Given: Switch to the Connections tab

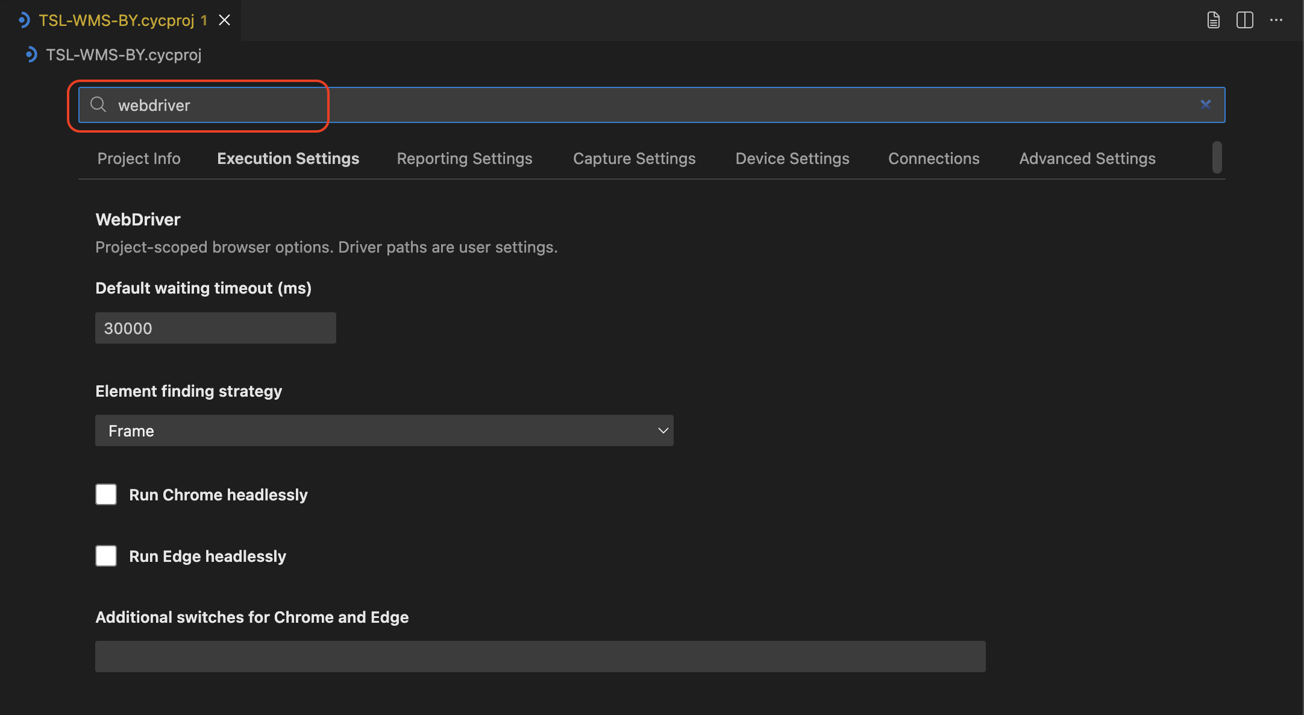Looking at the screenshot, I should 933,159.
